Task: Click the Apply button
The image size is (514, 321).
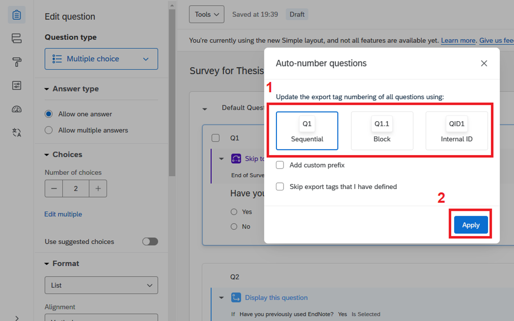Action: 470,225
